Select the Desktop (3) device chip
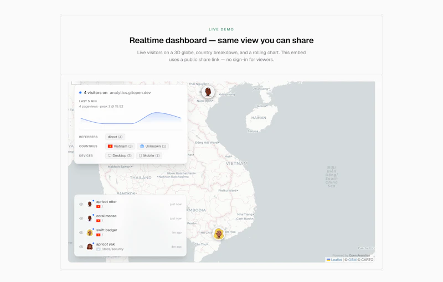The image size is (443, 282). [120, 155]
